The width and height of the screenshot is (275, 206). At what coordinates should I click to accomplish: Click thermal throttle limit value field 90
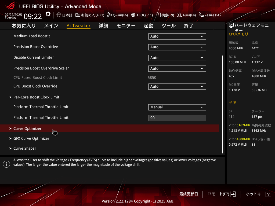tap(177, 118)
